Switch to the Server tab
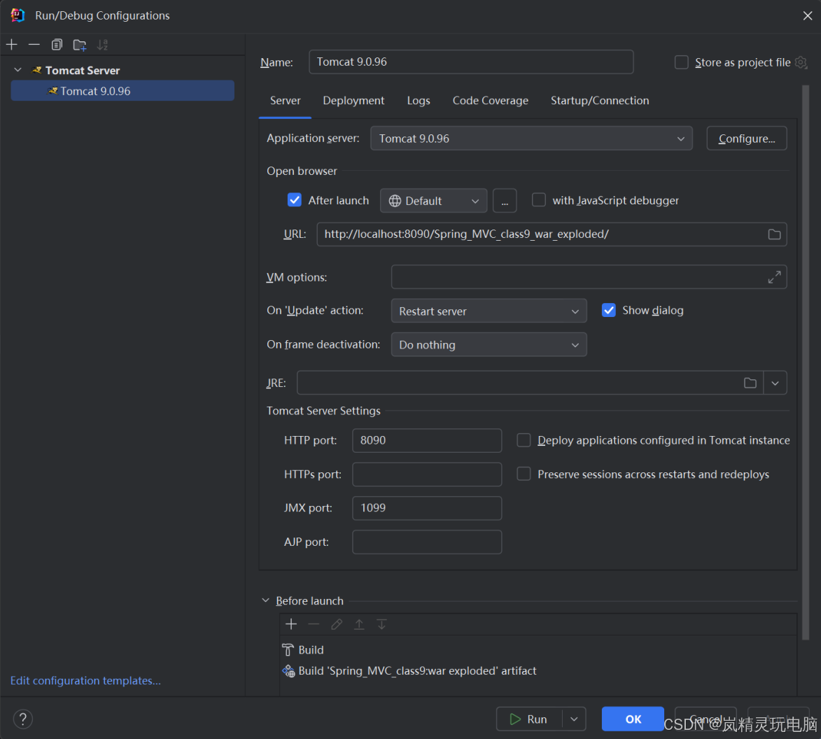821x739 pixels. pyautogui.click(x=286, y=101)
